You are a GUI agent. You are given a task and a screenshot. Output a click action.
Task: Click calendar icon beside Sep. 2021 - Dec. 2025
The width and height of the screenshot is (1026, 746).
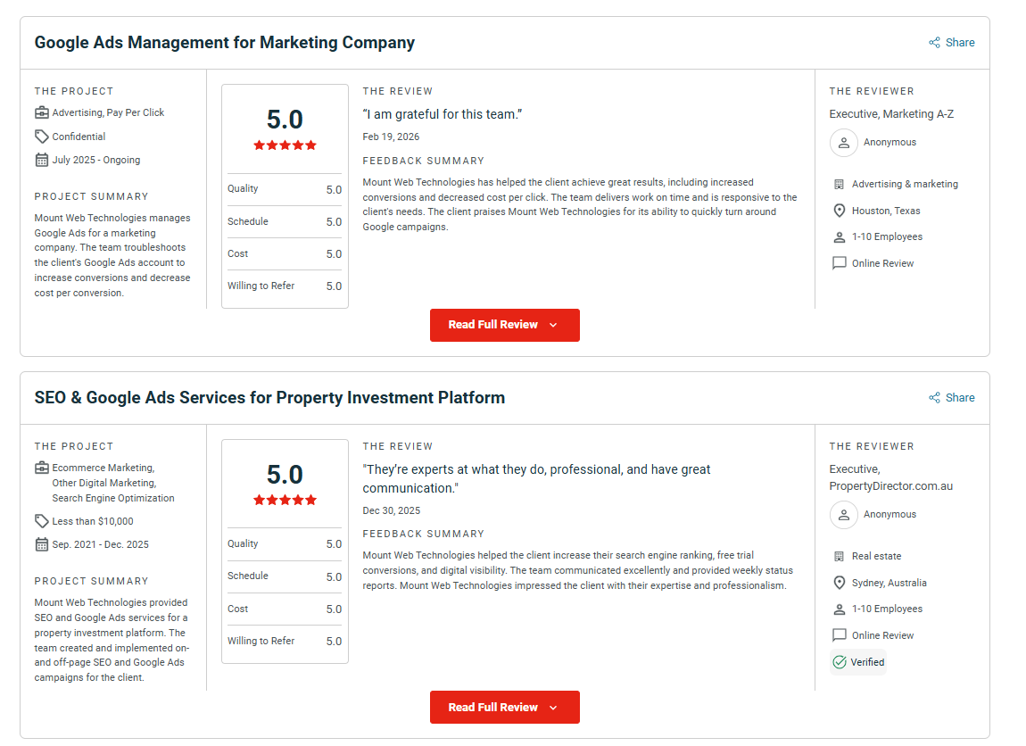click(41, 544)
